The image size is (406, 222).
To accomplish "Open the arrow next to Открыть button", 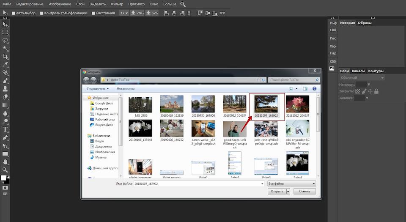I will 288,191.
